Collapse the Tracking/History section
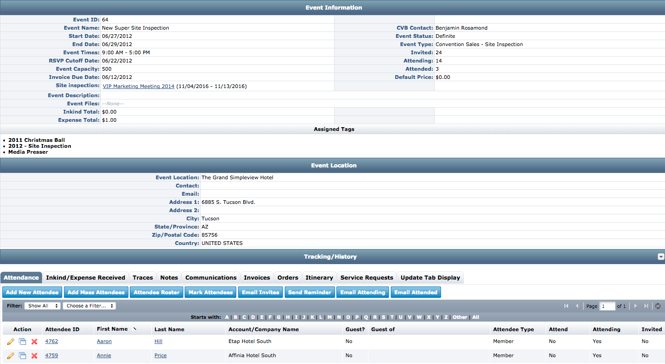The height and width of the screenshot is (364, 665). (x=660, y=257)
